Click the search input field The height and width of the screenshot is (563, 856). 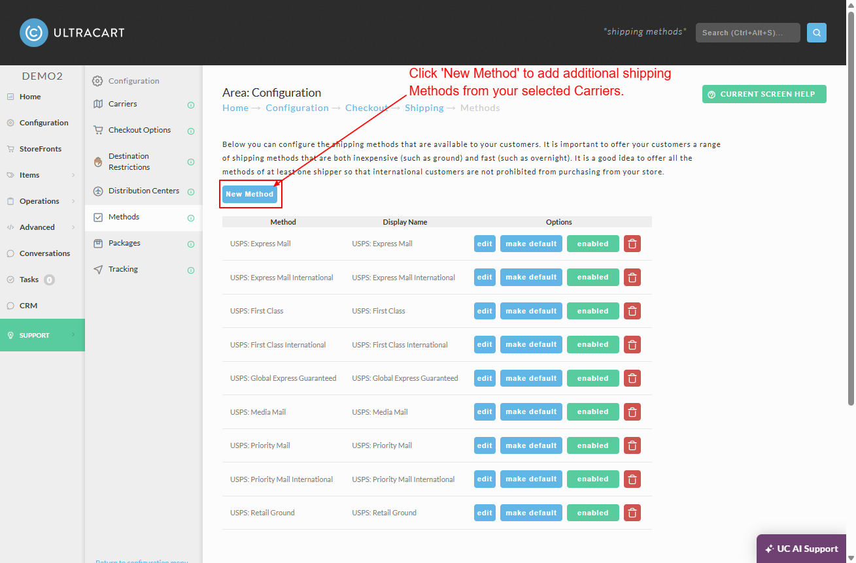coord(748,33)
